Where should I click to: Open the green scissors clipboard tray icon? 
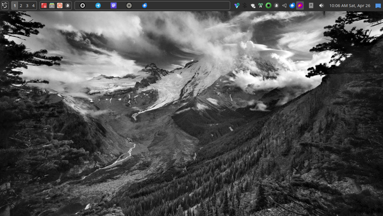tap(261, 5)
